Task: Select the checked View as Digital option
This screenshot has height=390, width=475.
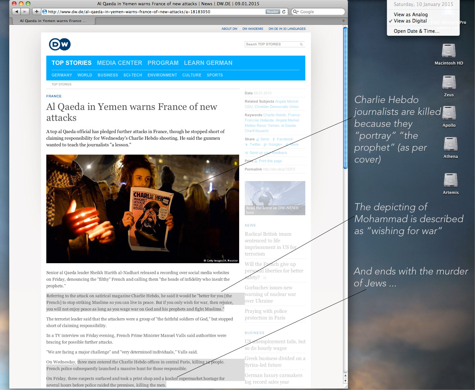Action: coord(410,21)
